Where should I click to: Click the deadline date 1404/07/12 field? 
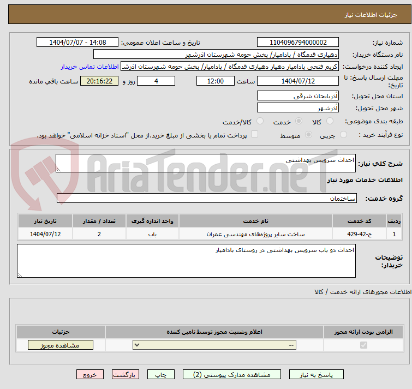[x=298, y=81]
